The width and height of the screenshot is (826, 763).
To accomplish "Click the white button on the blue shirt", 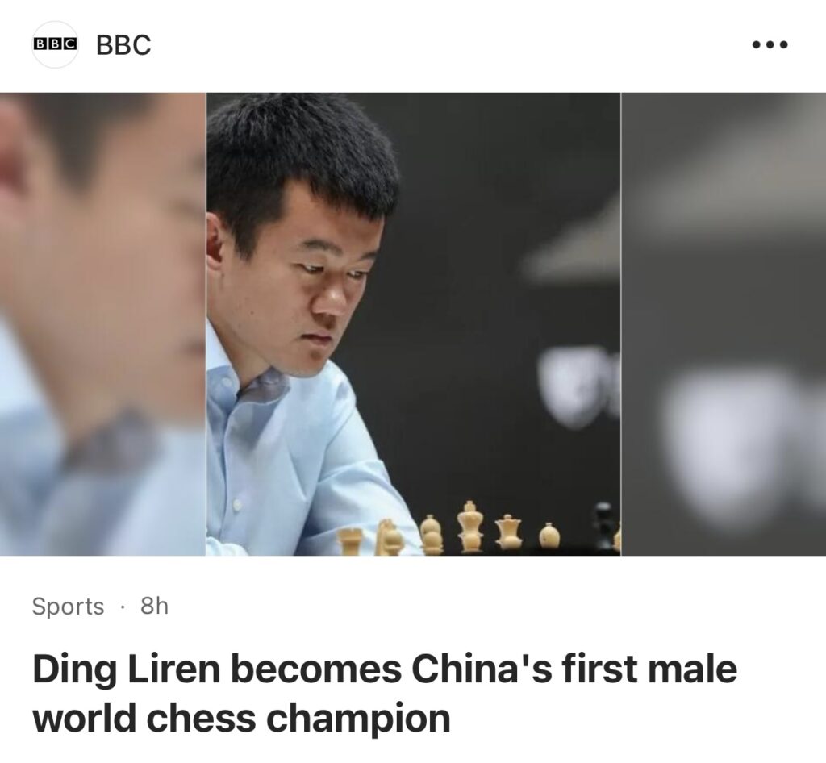I will click(237, 504).
